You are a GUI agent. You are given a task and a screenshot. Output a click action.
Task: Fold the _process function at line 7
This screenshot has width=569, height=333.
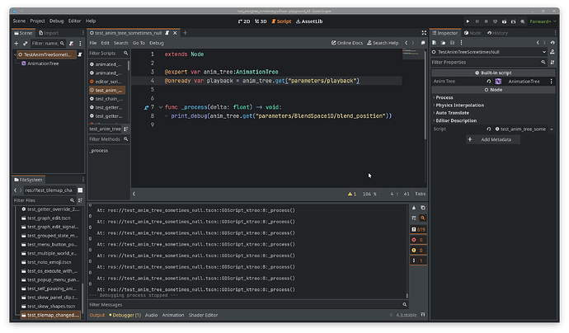[x=161, y=107]
